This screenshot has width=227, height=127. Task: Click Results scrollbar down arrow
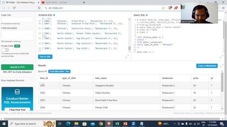(x=222, y=109)
